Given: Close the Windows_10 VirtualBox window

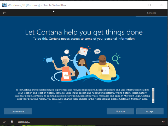Looking at the screenshot, I should pos(161,5).
